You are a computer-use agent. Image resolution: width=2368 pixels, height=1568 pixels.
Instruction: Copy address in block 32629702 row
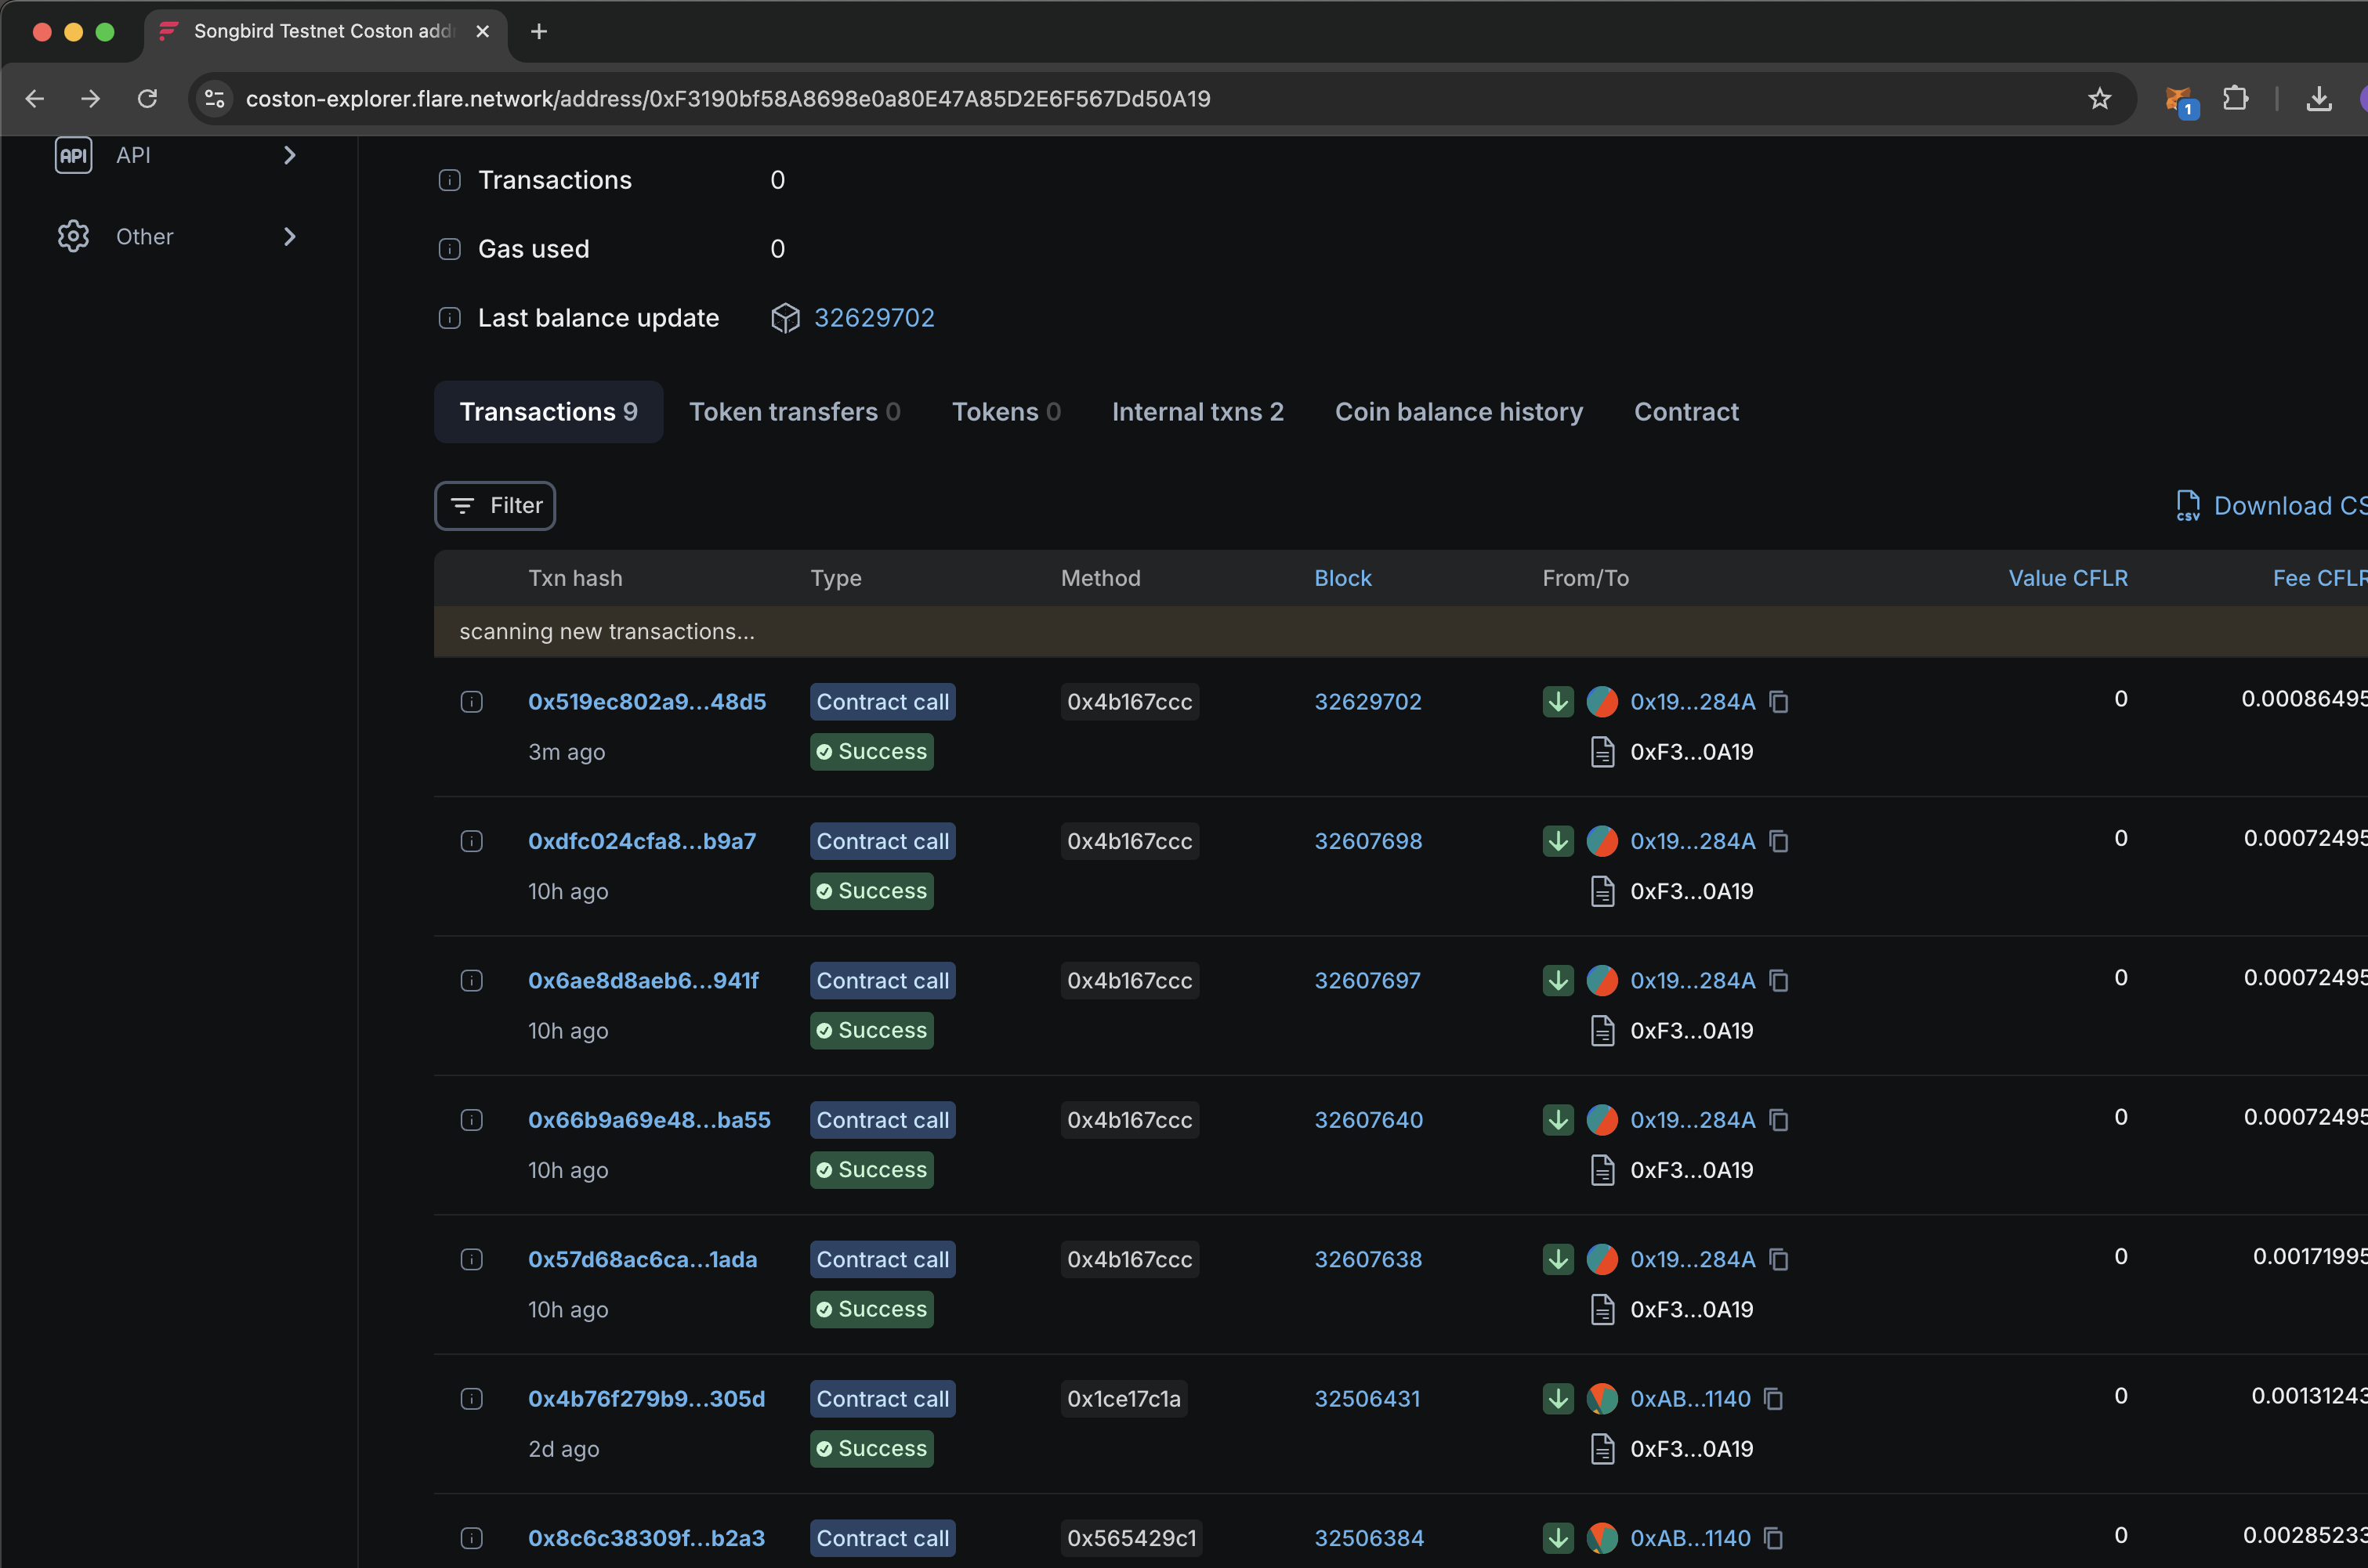click(1779, 702)
